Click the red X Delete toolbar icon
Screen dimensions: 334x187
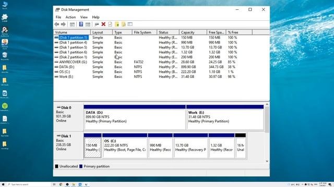pyautogui.click(x=103, y=24)
